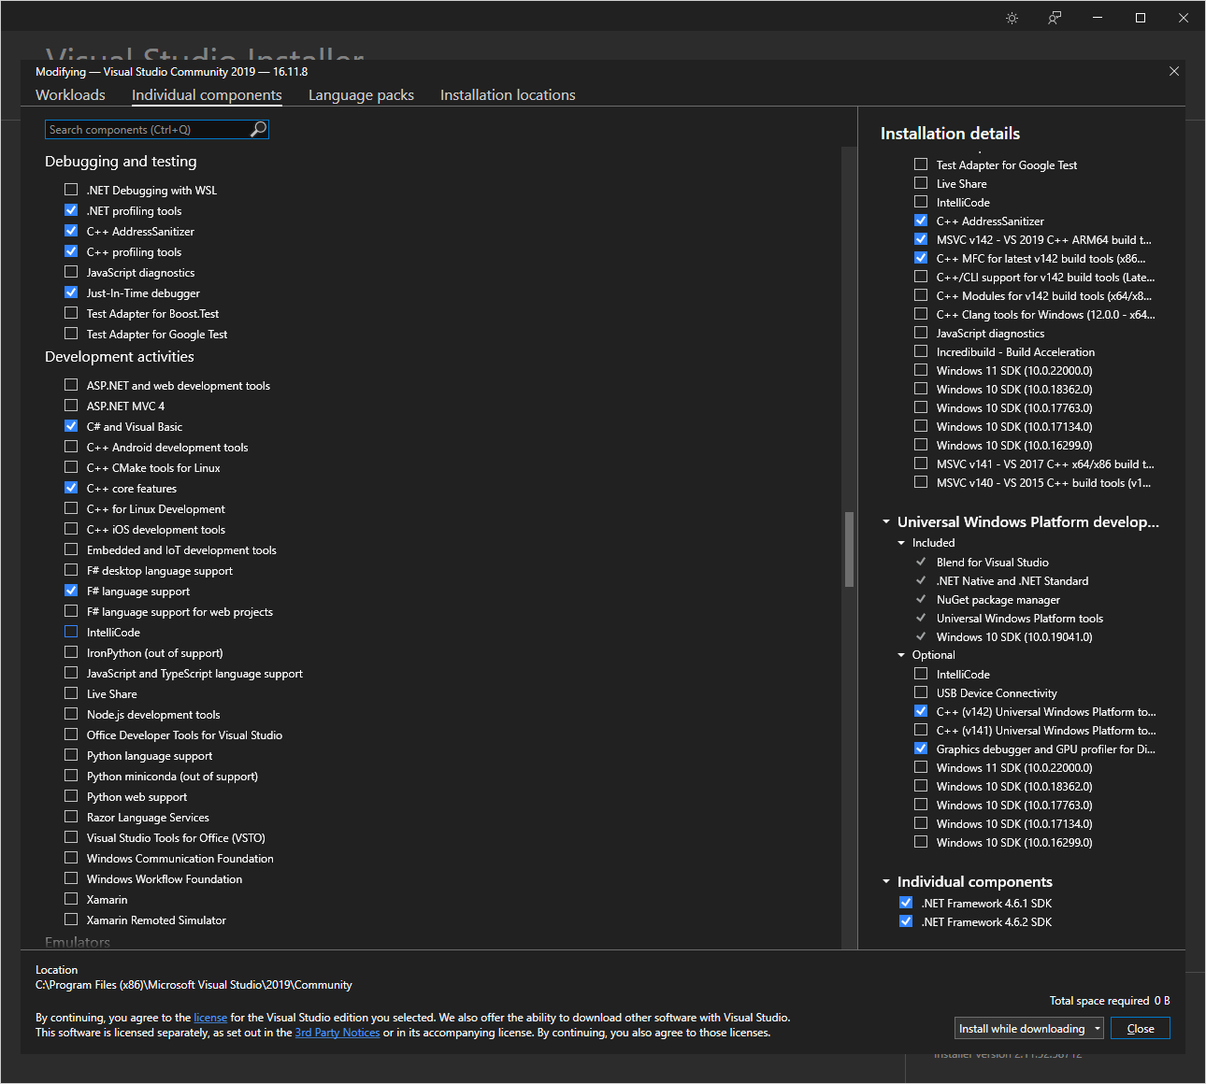This screenshot has width=1206, height=1084.
Task: Check MSVC v141 - VS 2017 build tools
Action: click(x=921, y=464)
